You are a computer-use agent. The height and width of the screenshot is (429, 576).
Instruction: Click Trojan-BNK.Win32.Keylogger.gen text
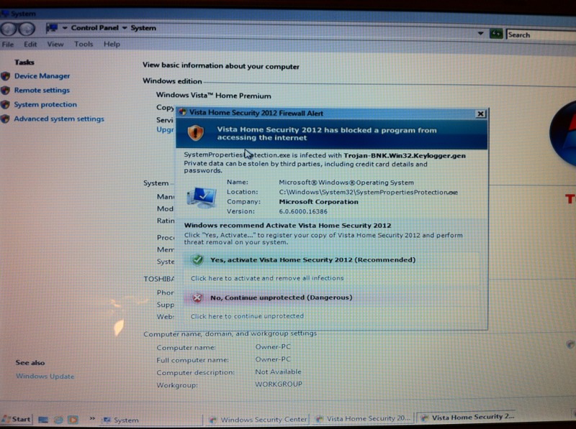pyautogui.click(x=405, y=155)
